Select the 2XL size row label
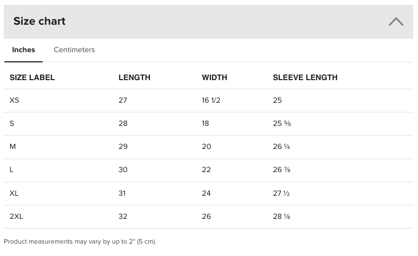 17,216
